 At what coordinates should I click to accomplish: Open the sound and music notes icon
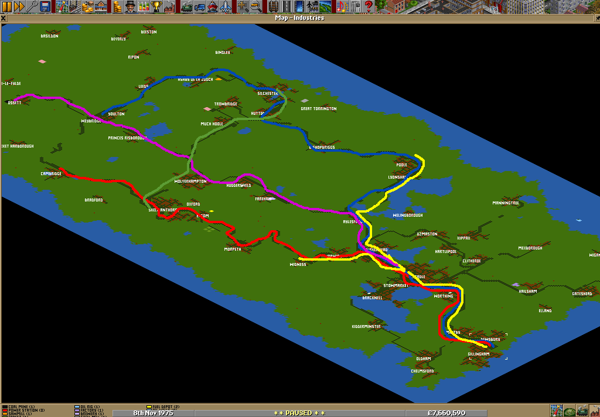click(342, 6)
